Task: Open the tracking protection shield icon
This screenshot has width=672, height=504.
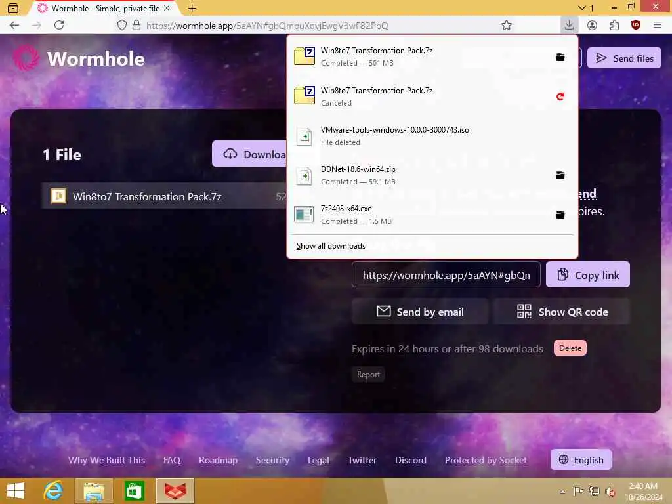Action: (122, 26)
